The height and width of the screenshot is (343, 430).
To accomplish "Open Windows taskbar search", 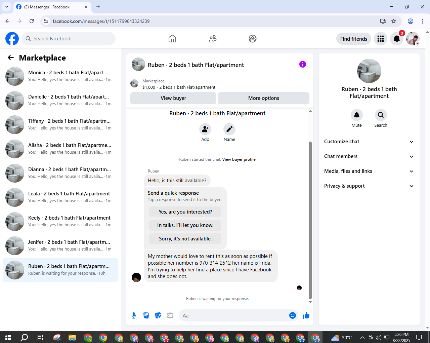I will [x=24, y=337].
